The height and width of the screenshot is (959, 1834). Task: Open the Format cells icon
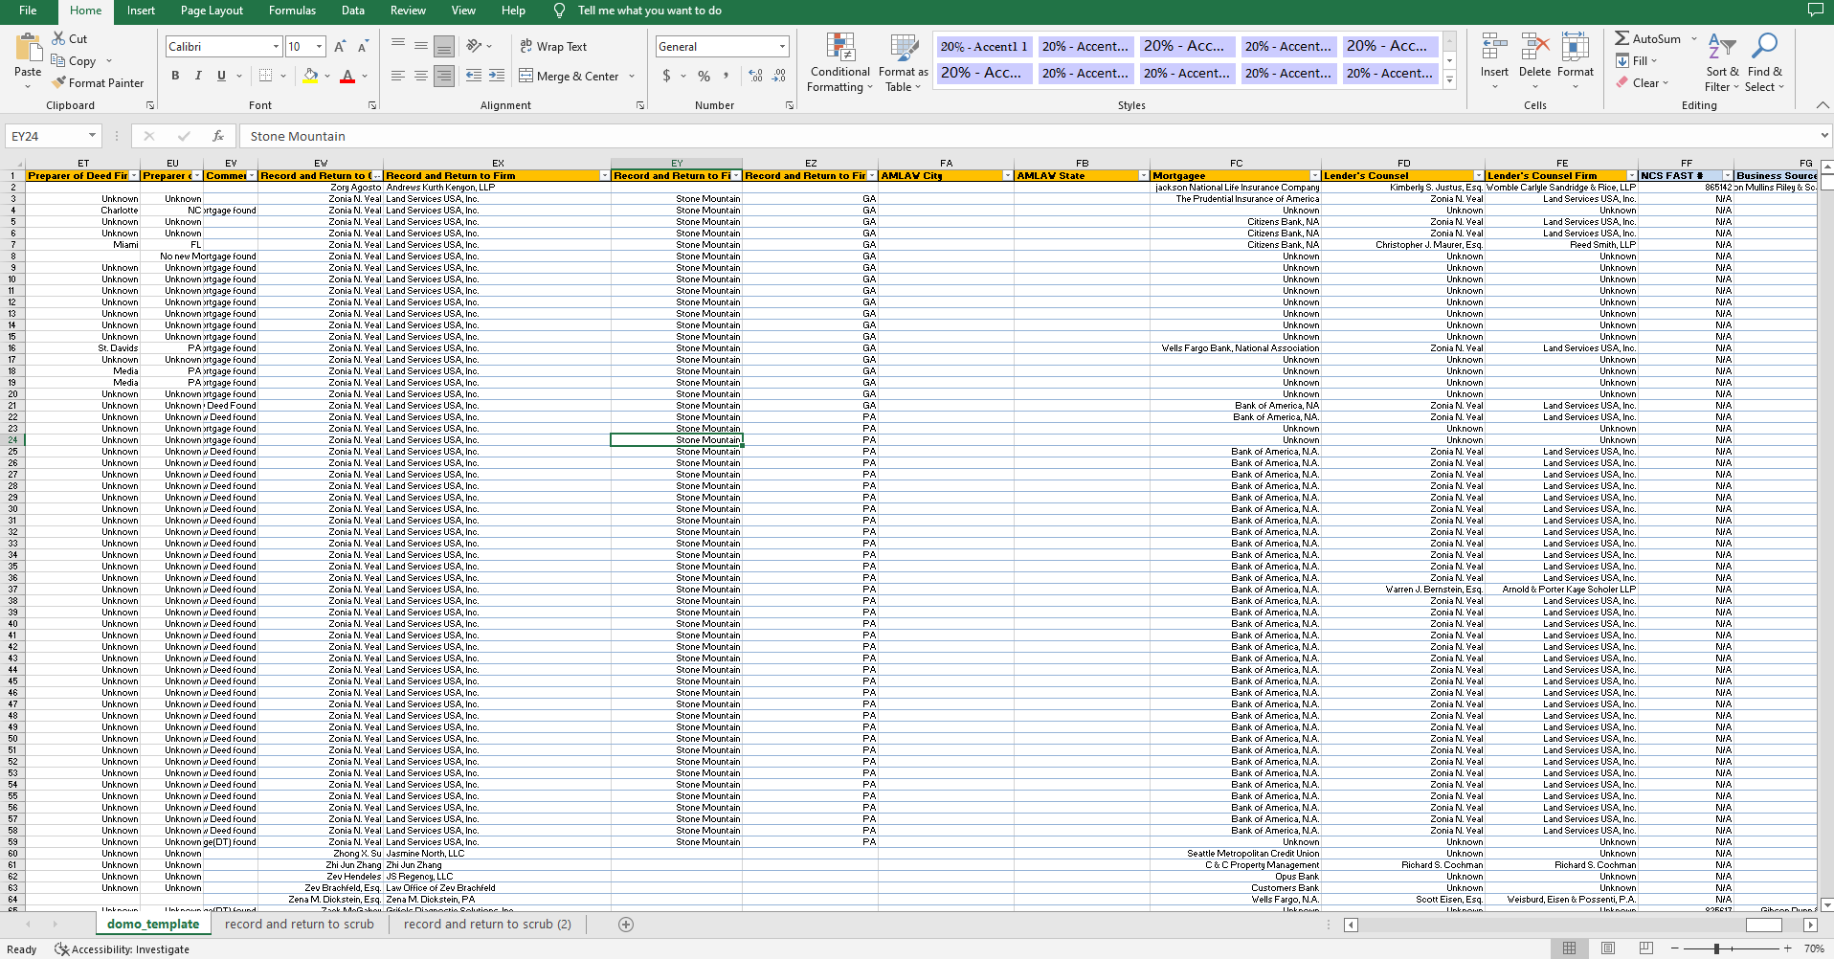pos(1576,47)
